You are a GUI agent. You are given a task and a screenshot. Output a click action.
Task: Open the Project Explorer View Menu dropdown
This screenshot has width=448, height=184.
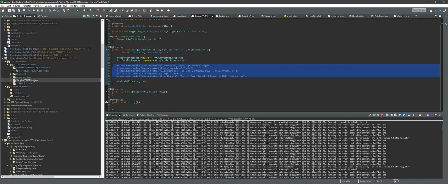(92, 16)
